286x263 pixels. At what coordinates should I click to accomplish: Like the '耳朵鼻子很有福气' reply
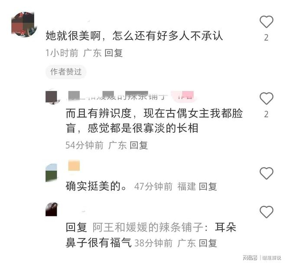click(266, 212)
